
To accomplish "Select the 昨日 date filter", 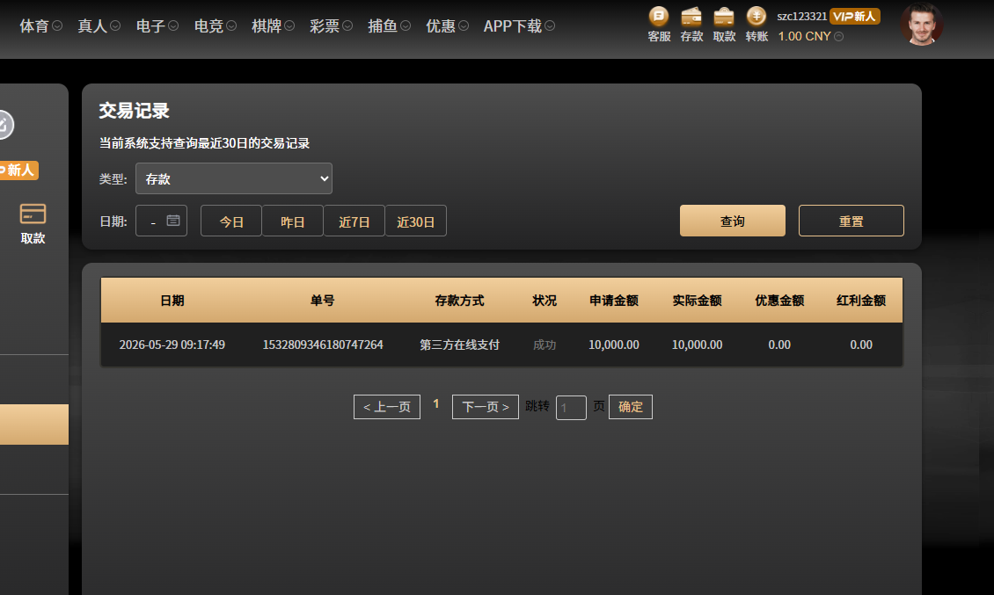I will pyautogui.click(x=292, y=221).
